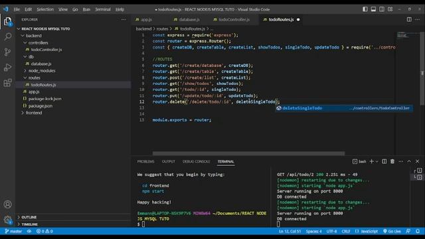Open the Explorer view in activity bar
The image size is (425, 239).
[7, 21]
